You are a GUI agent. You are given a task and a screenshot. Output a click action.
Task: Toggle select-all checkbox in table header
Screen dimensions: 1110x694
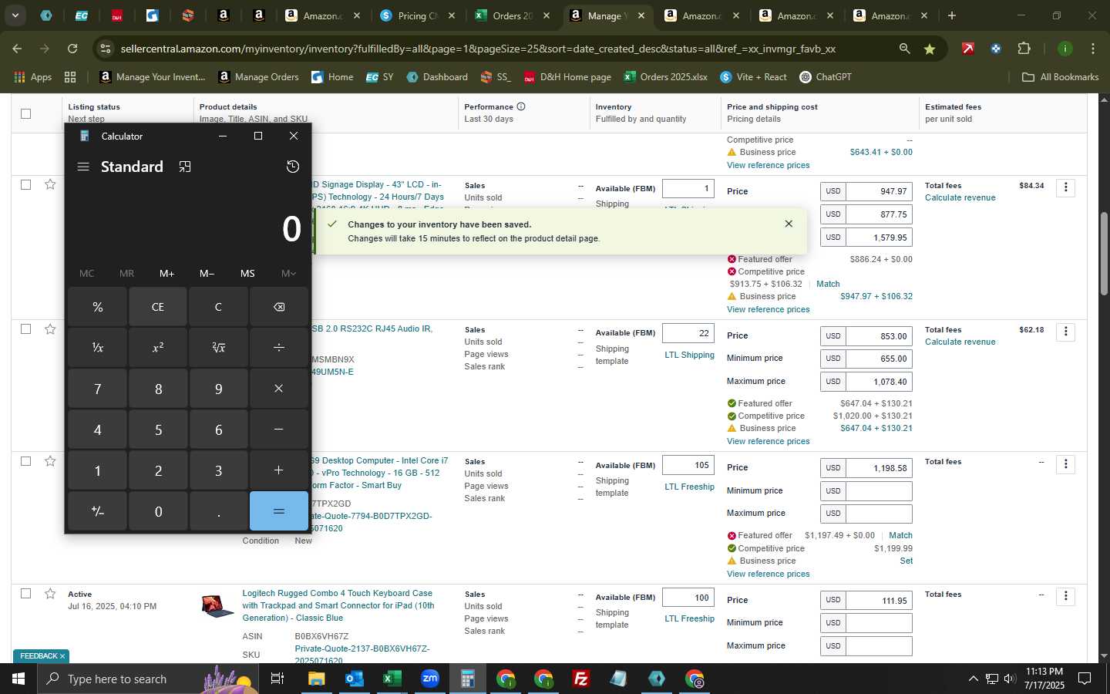(x=25, y=113)
